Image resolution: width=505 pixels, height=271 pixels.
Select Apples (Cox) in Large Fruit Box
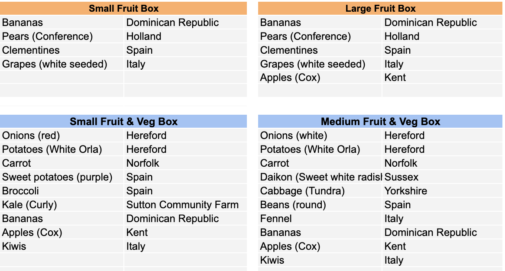(x=320, y=77)
